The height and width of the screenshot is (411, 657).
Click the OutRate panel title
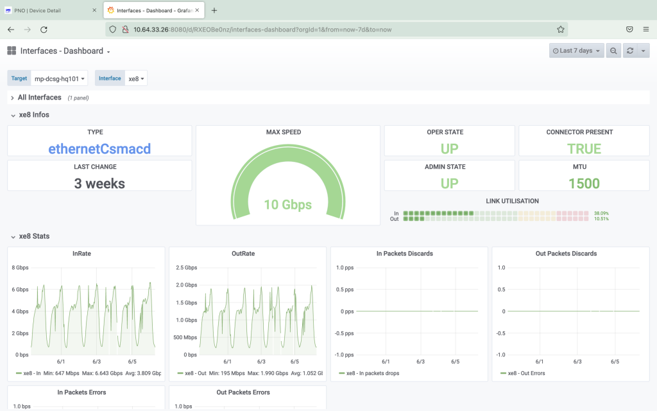click(243, 253)
